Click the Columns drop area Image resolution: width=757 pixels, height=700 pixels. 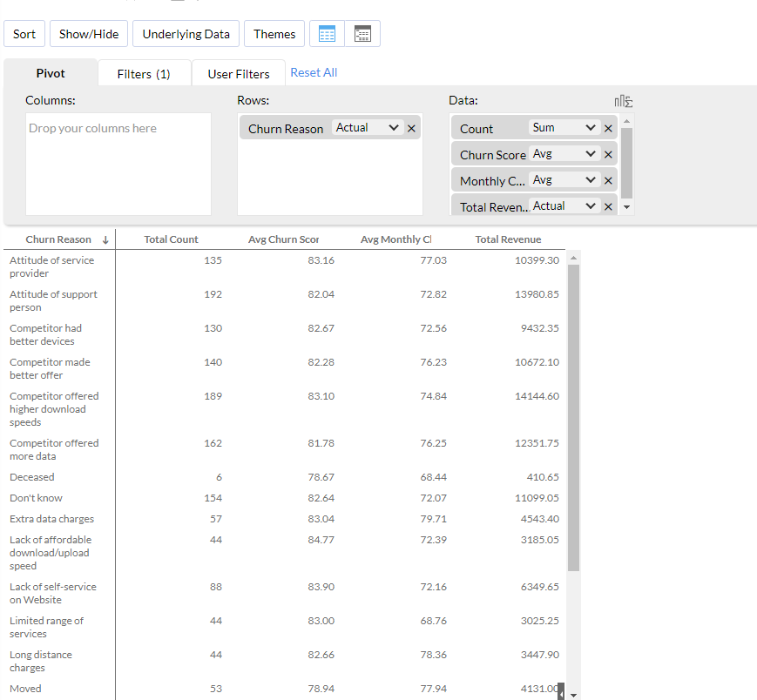click(x=118, y=164)
